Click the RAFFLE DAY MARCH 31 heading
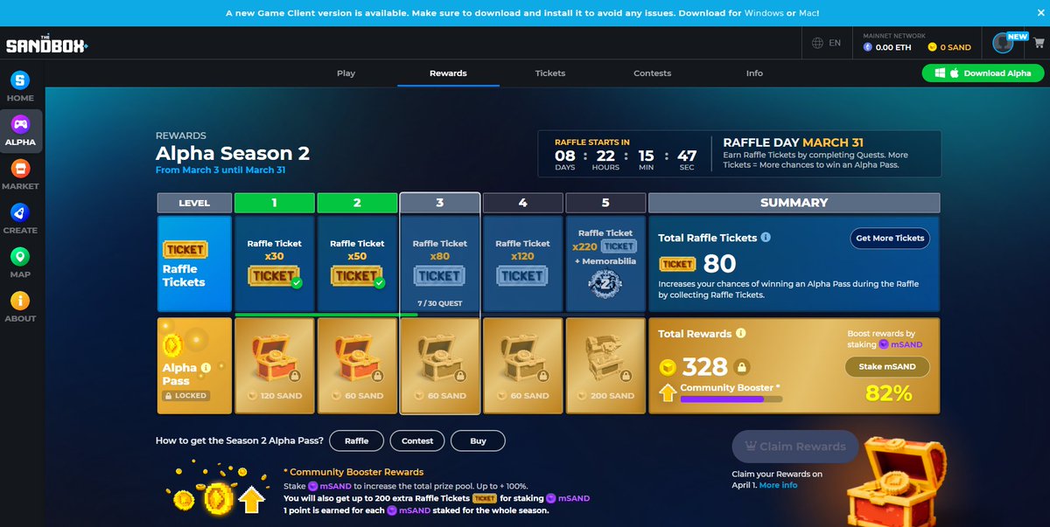This screenshot has width=1050, height=527. point(794,142)
